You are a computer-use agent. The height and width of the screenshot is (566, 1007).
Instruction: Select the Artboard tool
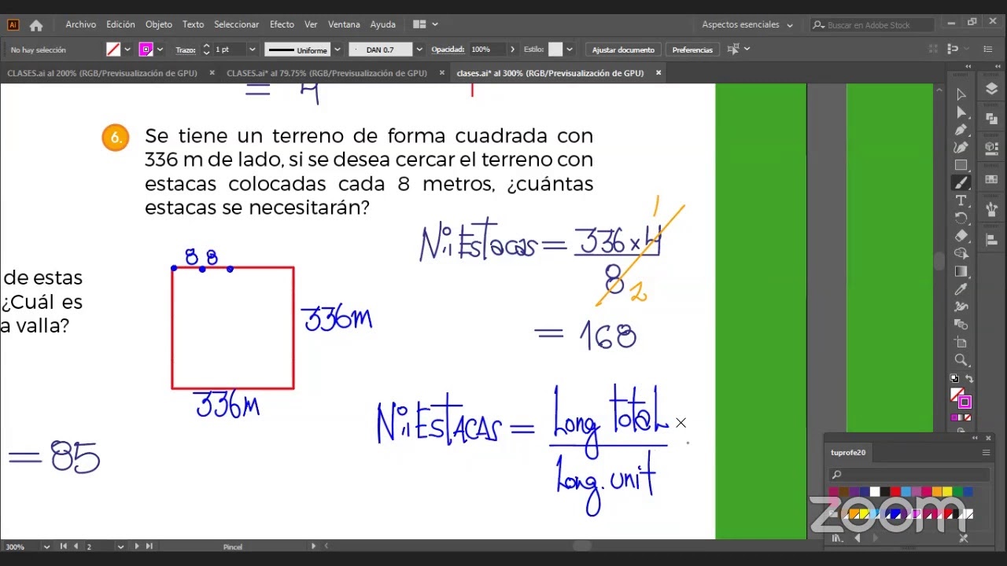click(961, 342)
